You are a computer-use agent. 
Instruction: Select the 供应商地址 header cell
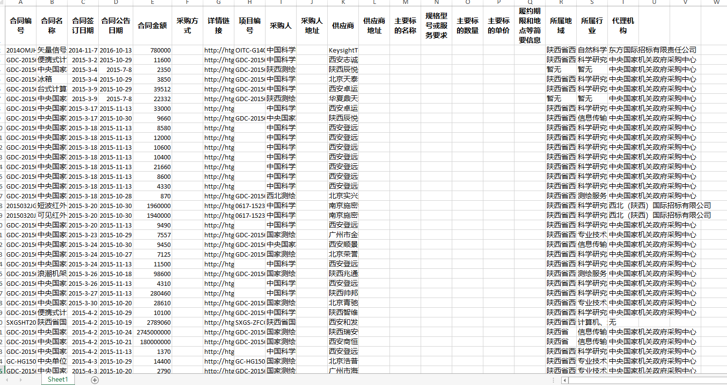pos(374,26)
